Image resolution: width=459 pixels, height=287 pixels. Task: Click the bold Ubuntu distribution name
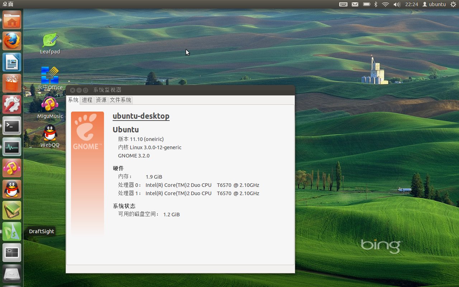[x=126, y=130]
